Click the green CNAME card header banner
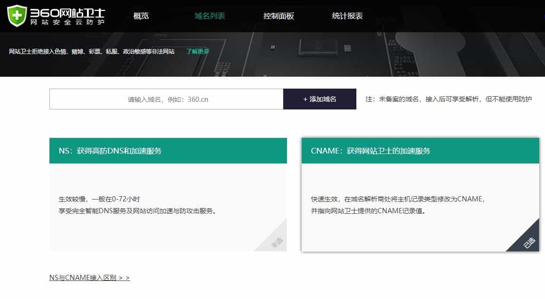This screenshot has width=545, height=299. tap(420, 152)
